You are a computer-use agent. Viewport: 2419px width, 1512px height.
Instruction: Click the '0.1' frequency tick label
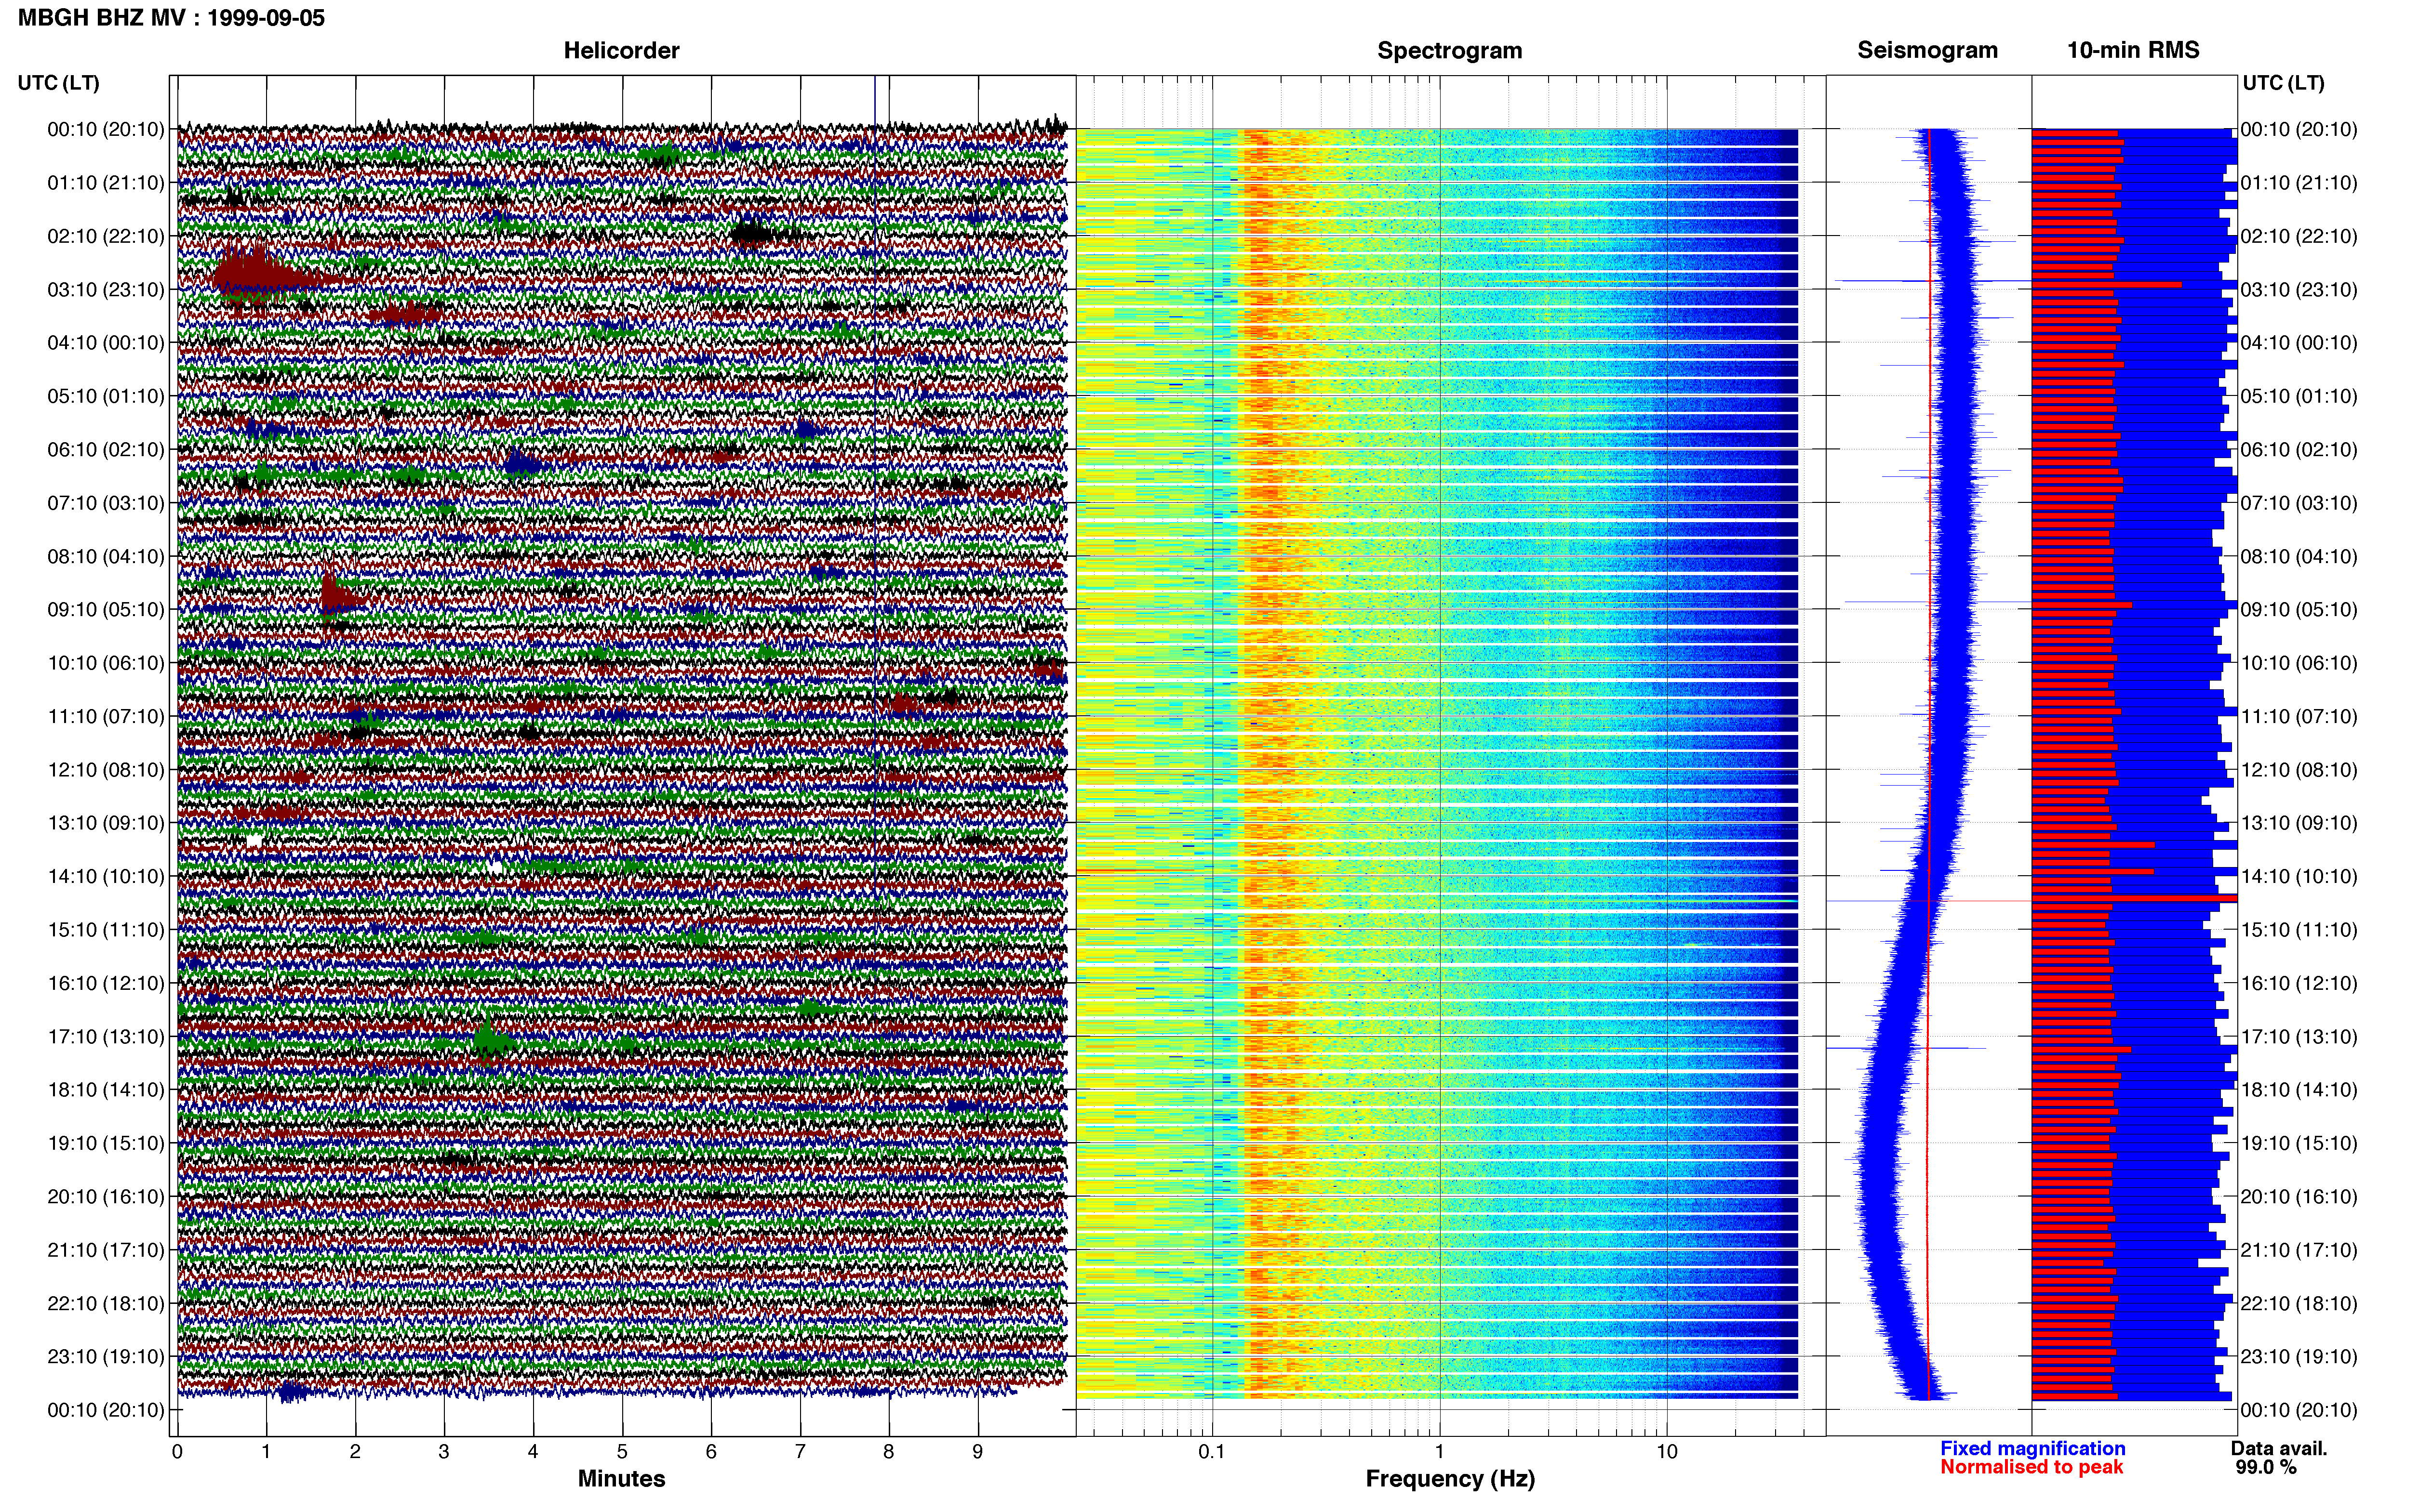pyautogui.click(x=1212, y=1451)
